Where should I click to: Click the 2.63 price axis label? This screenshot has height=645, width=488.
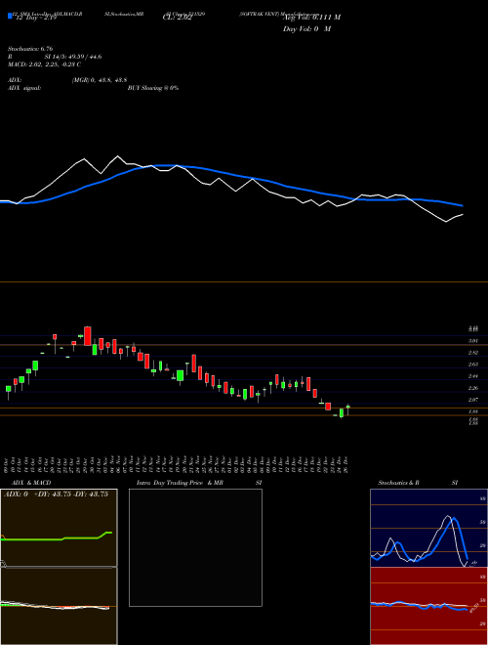(473, 365)
